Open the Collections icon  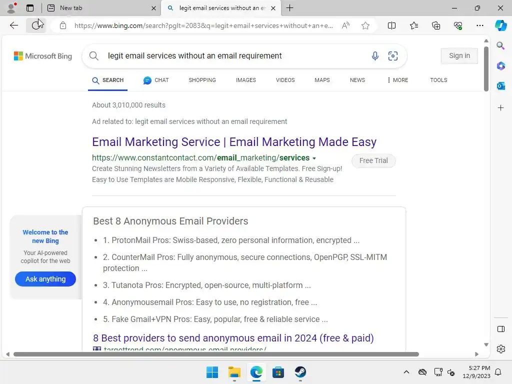pyautogui.click(x=436, y=25)
